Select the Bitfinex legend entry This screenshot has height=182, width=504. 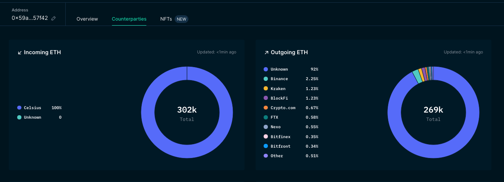280,137
